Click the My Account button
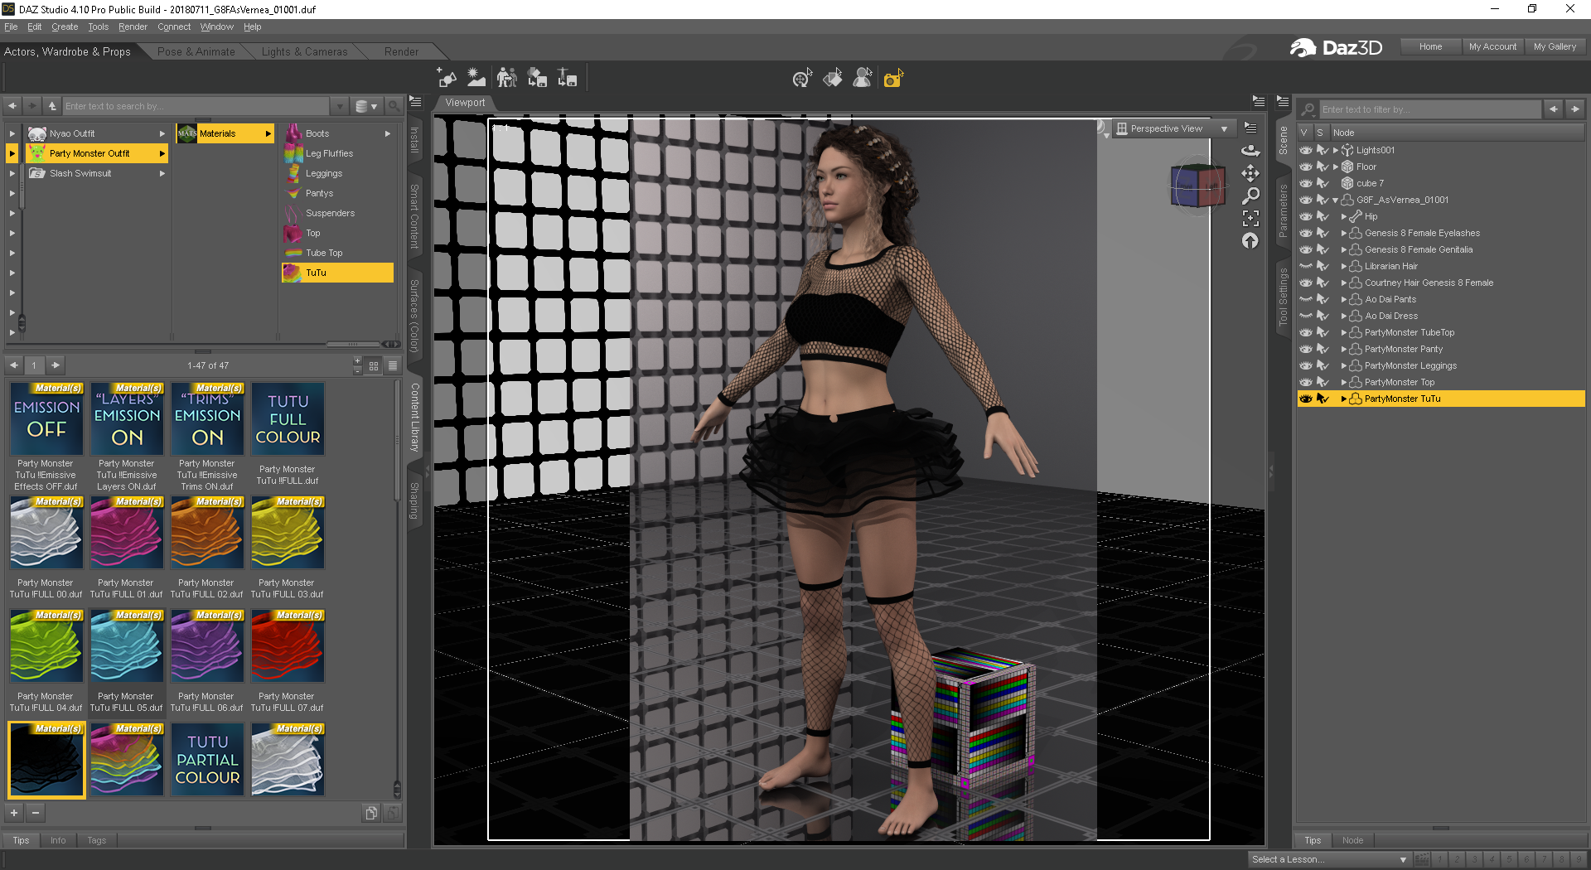Image resolution: width=1591 pixels, height=870 pixels. [x=1492, y=46]
